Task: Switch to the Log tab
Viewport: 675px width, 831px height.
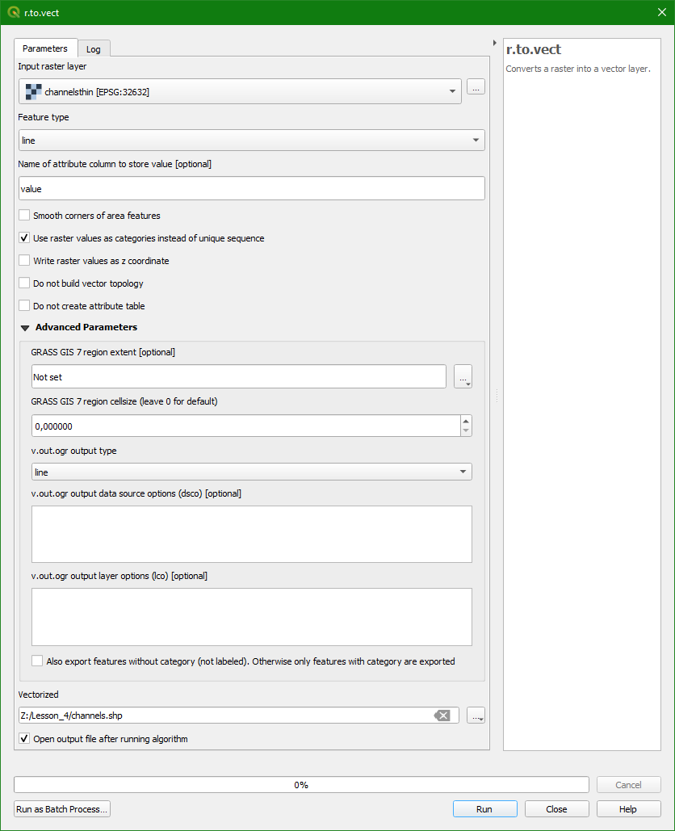Action: click(x=94, y=48)
